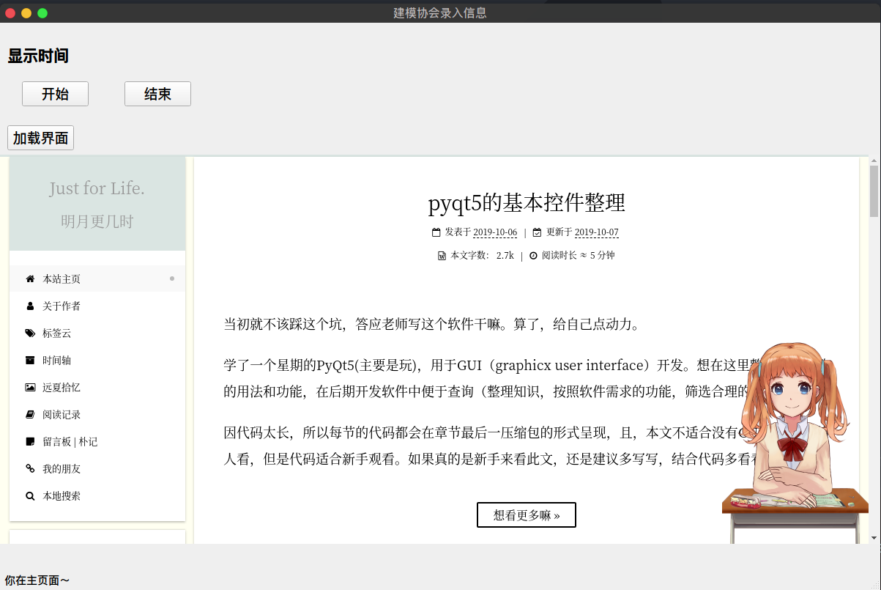
Task: Select 时间轴 menu item in sidebar
Action: [57, 361]
